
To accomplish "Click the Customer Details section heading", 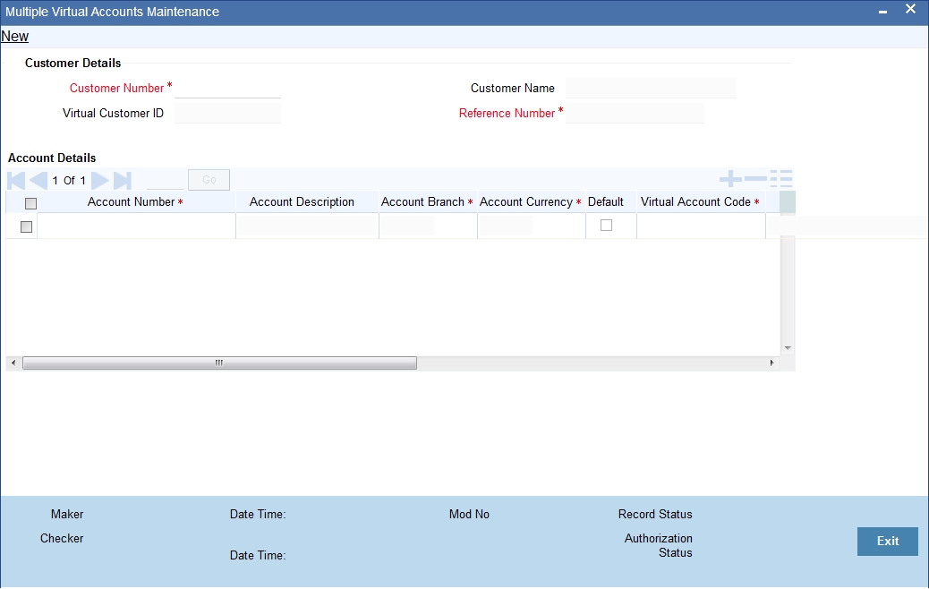I will point(72,64).
